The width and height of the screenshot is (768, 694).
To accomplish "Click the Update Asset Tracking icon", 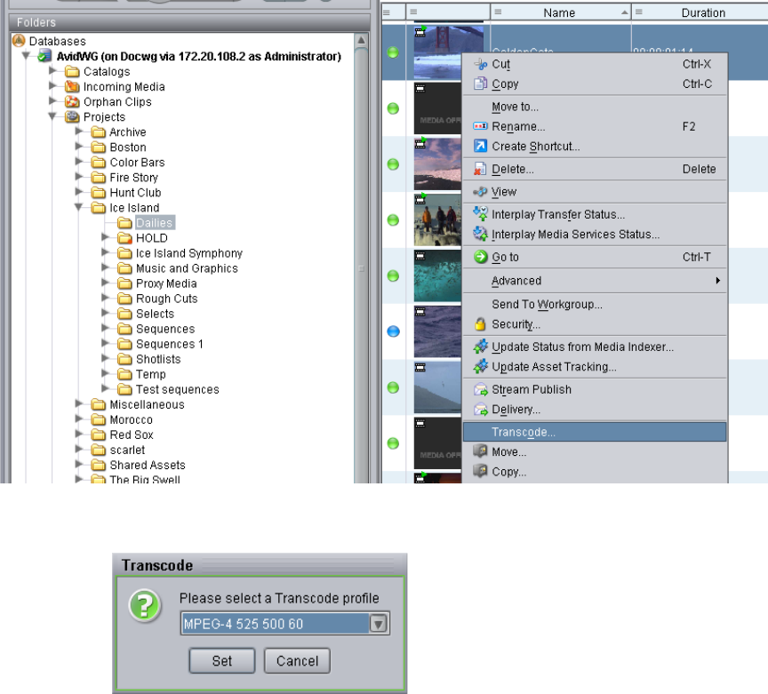I will (x=481, y=366).
